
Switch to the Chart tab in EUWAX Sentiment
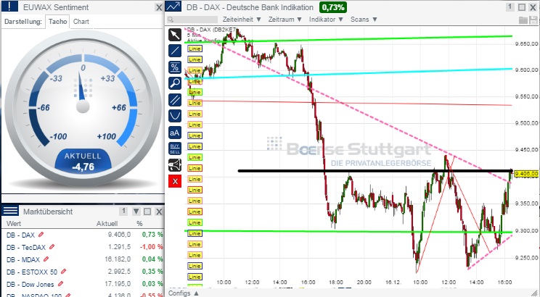(81, 21)
